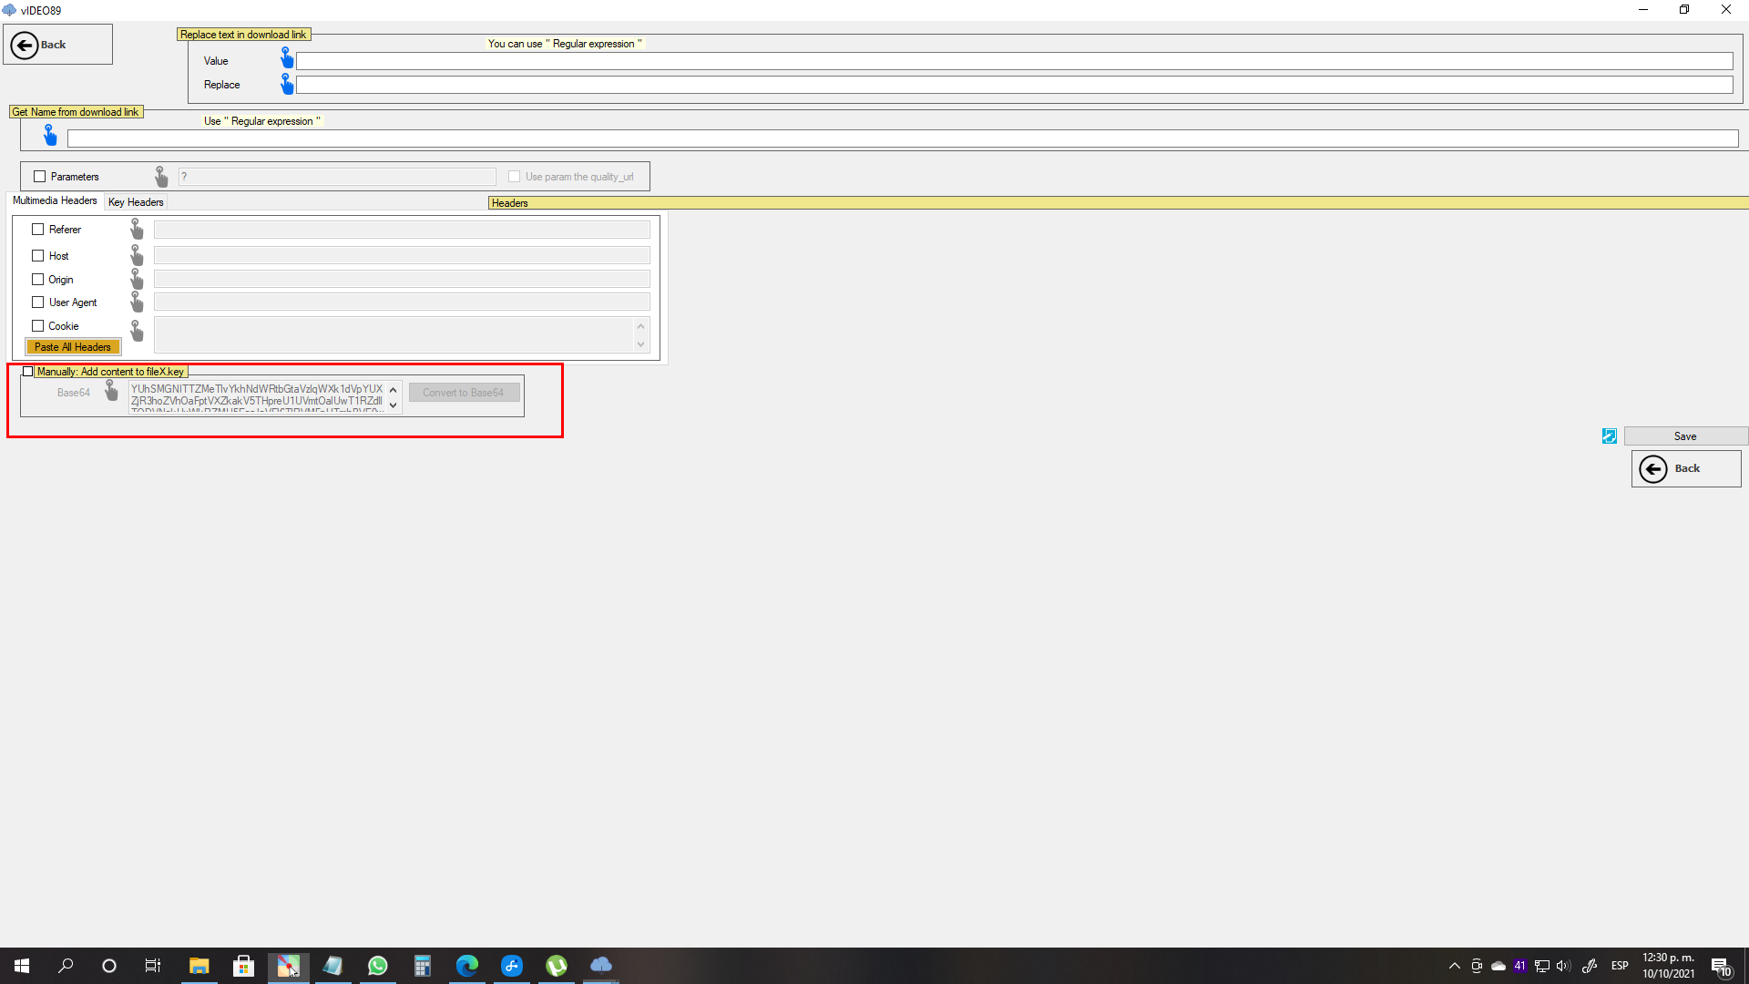Screen dimensions: 1749x984
Task: Click hand icon next to Referer header
Action: [137, 229]
